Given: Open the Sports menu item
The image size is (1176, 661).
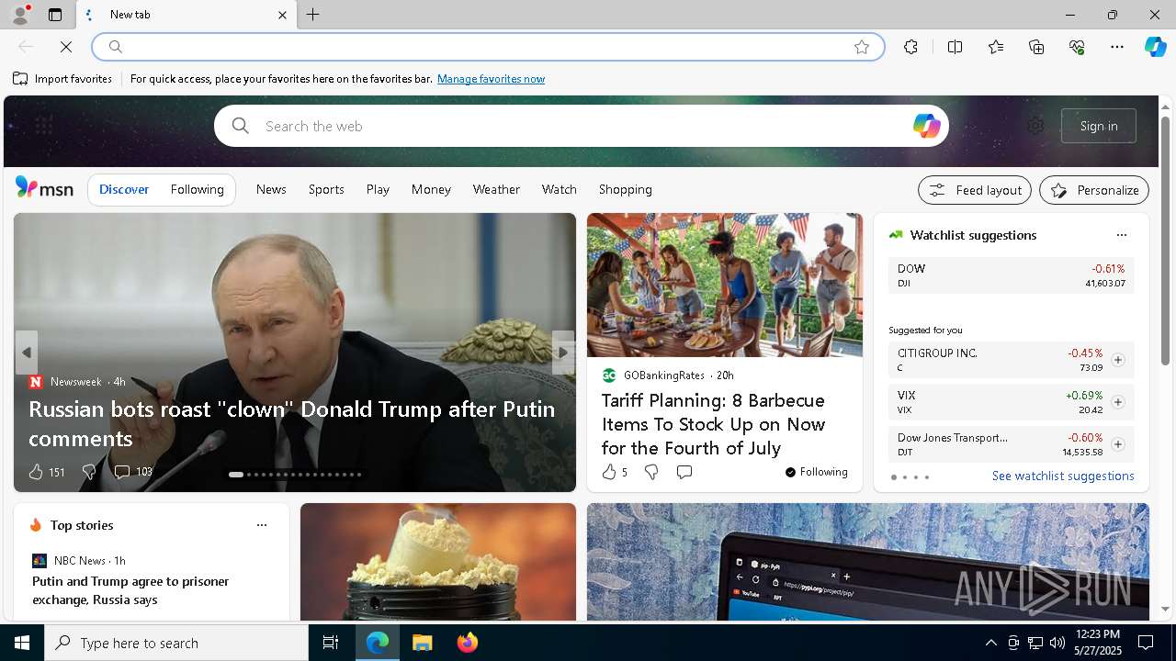Looking at the screenshot, I should click(326, 189).
